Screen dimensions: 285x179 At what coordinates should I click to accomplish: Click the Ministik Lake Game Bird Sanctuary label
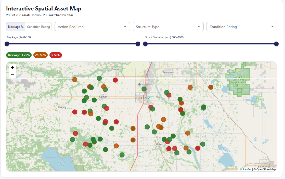(238, 80)
